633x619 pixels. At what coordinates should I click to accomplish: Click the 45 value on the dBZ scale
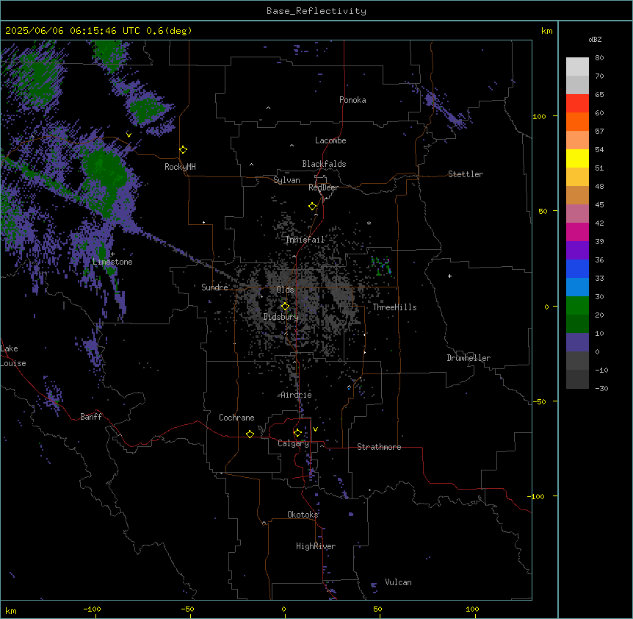tap(599, 205)
